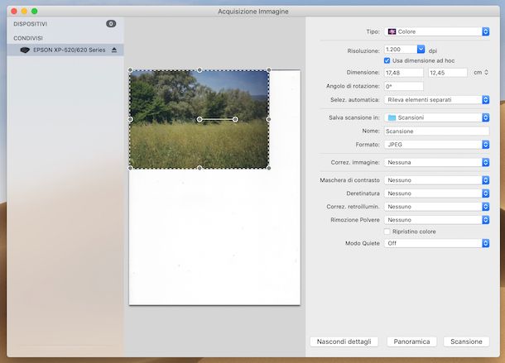Click the Angolo di rotazione field
The width and height of the screenshot is (505, 363).
click(x=403, y=86)
